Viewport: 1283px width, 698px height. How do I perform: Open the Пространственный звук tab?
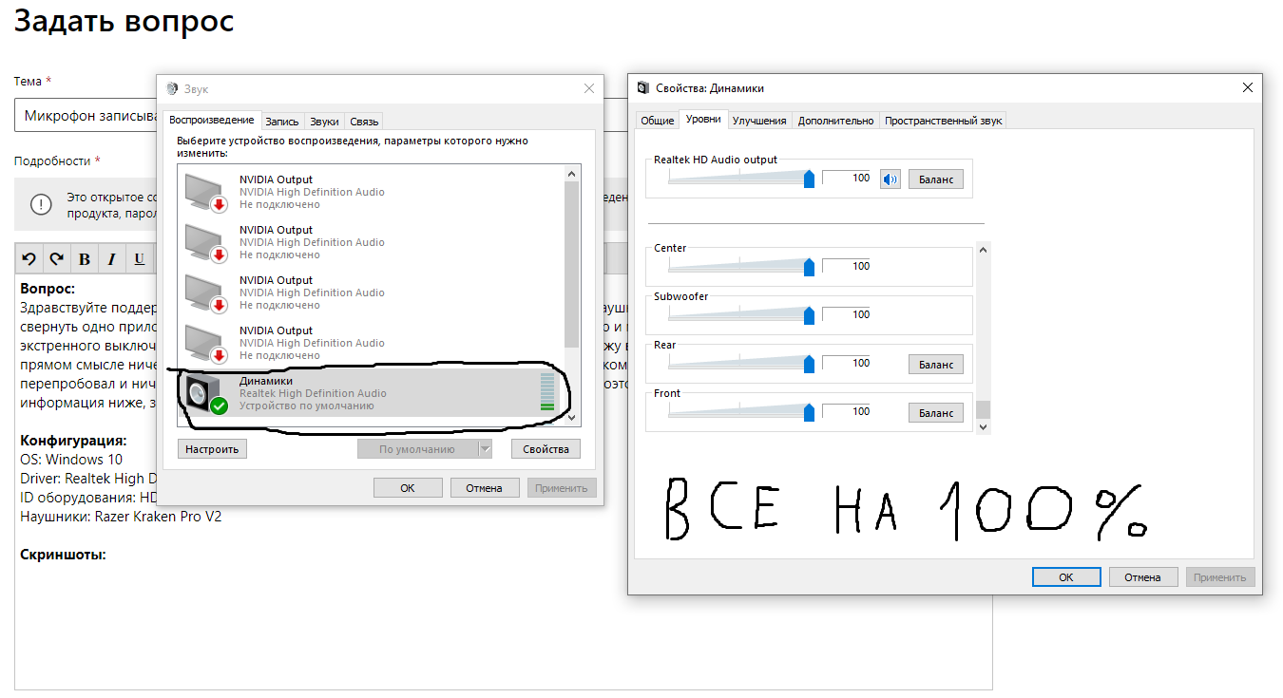[943, 121]
